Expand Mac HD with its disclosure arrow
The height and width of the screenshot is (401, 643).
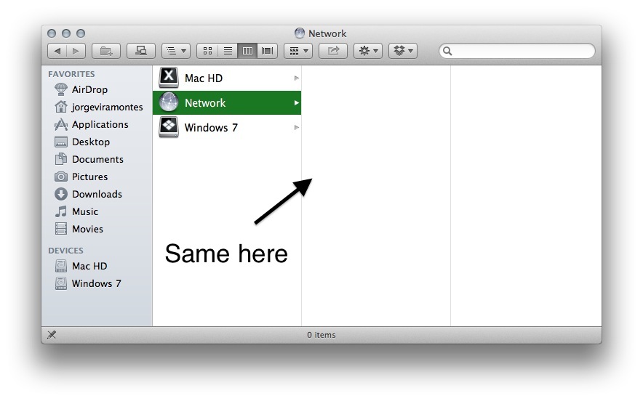point(296,78)
